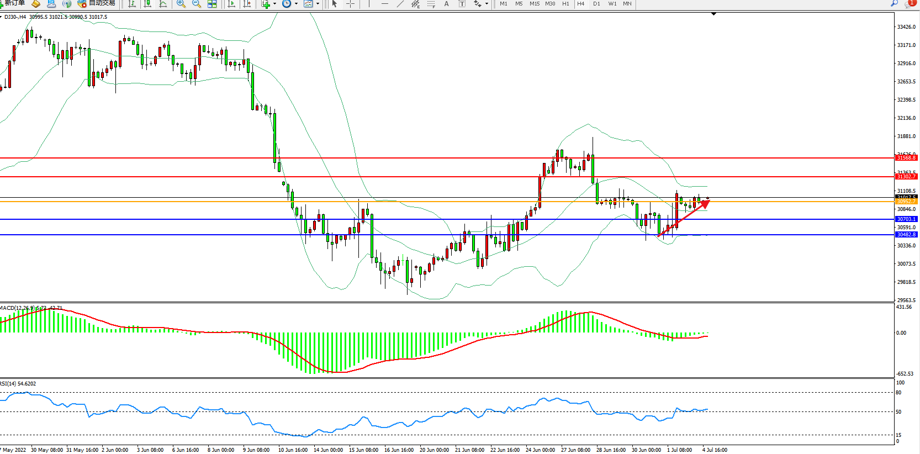Screen dimensions: 920x454
Task: Click the New Order (新订单) button
Action: coord(12,3)
